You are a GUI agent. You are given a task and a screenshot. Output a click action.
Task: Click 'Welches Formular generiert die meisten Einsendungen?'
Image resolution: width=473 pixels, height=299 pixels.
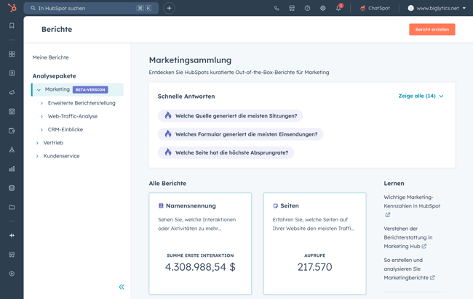(x=240, y=134)
